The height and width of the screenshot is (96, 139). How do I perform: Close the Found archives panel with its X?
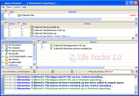coord(2,23)
